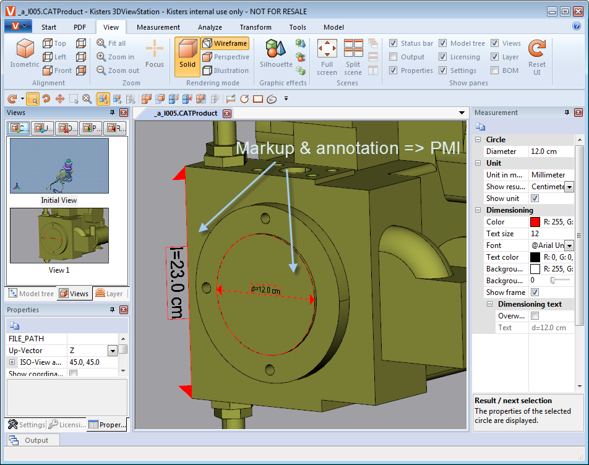Click the text annotation markup icon
This screenshot has width=589, height=465.
(230, 99)
